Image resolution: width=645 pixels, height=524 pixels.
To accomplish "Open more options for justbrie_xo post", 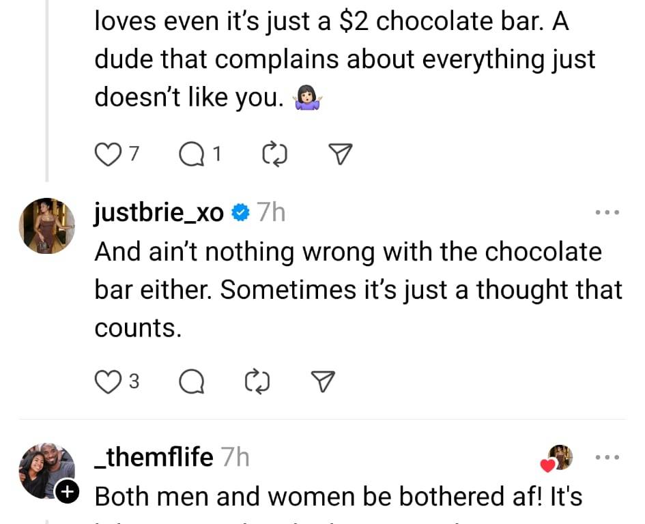I will (607, 213).
